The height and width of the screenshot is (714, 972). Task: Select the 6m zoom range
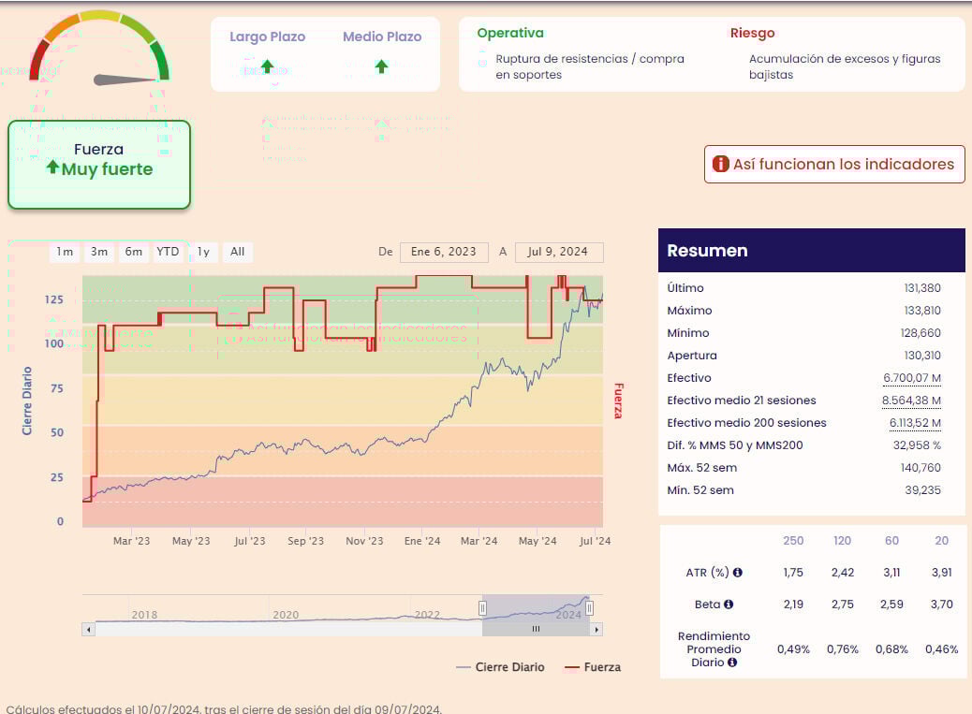(x=134, y=252)
